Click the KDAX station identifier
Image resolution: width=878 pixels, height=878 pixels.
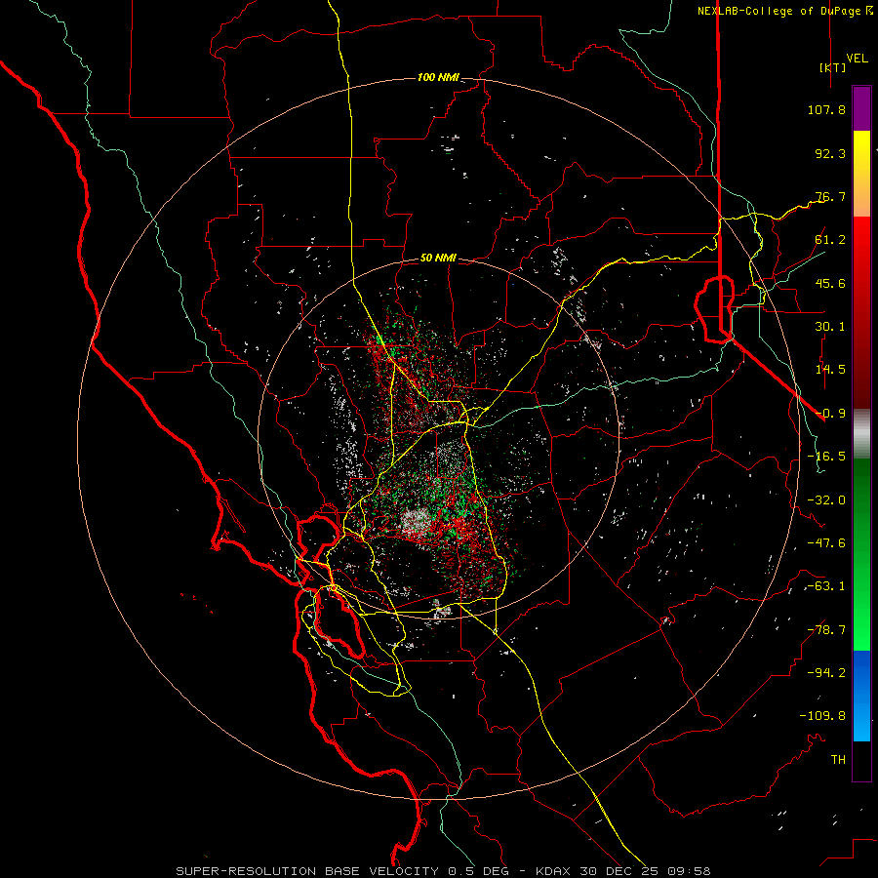click(554, 871)
